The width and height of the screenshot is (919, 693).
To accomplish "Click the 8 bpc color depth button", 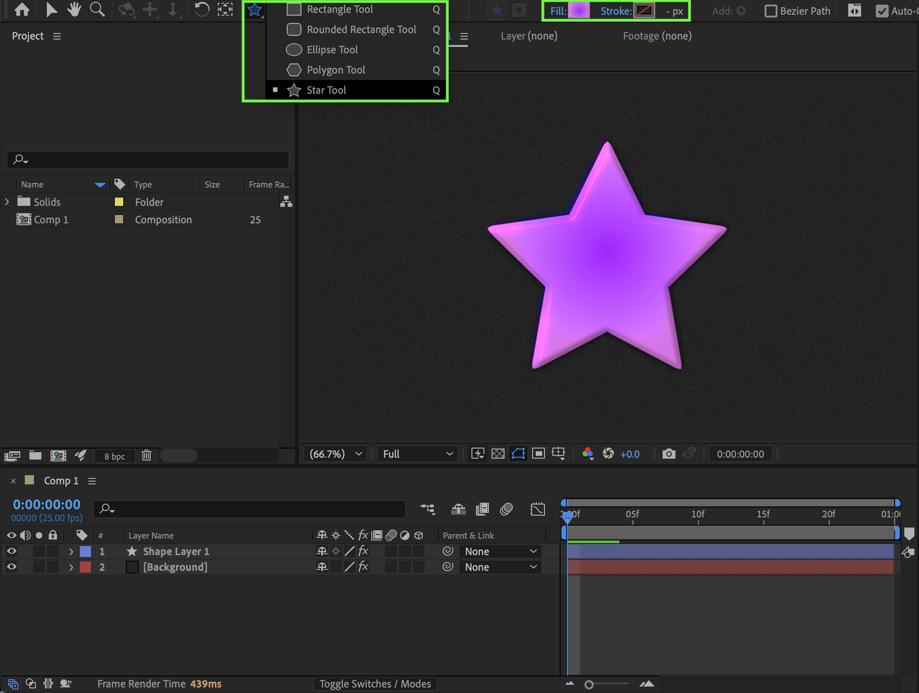I will click(x=114, y=456).
